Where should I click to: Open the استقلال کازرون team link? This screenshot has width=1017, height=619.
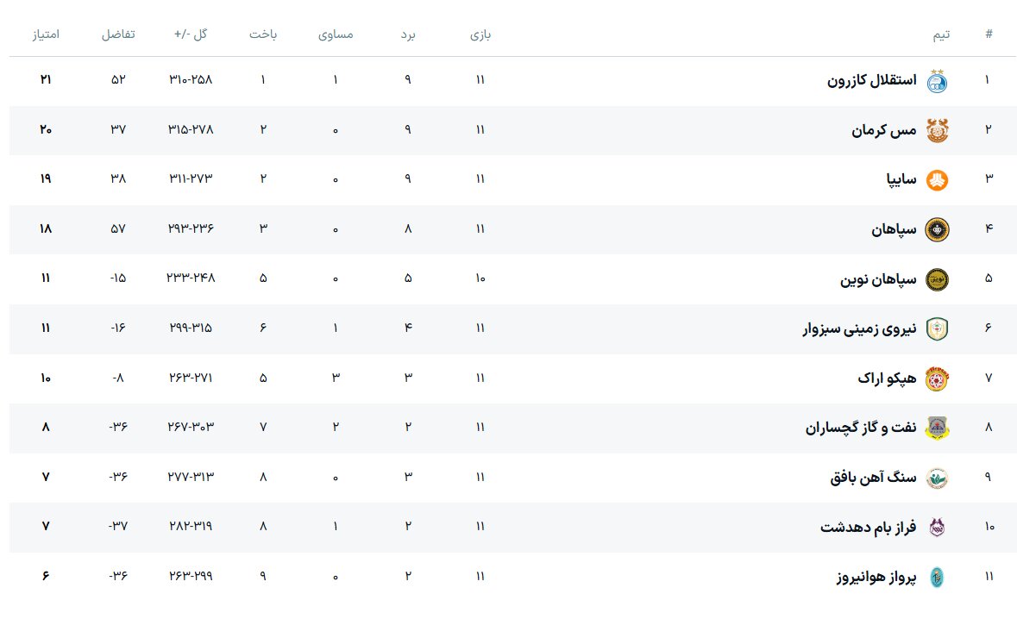pyautogui.click(x=872, y=81)
